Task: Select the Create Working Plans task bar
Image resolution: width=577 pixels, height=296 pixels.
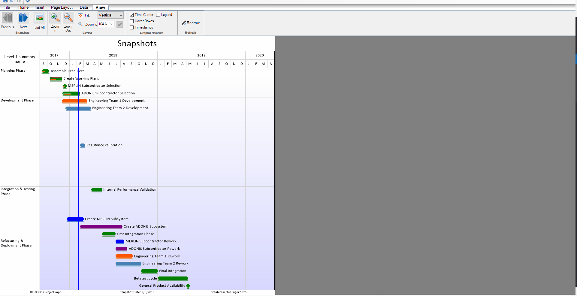Action: [x=56, y=79]
